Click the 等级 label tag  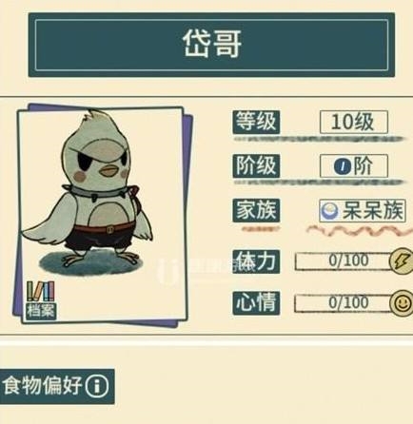point(256,122)
